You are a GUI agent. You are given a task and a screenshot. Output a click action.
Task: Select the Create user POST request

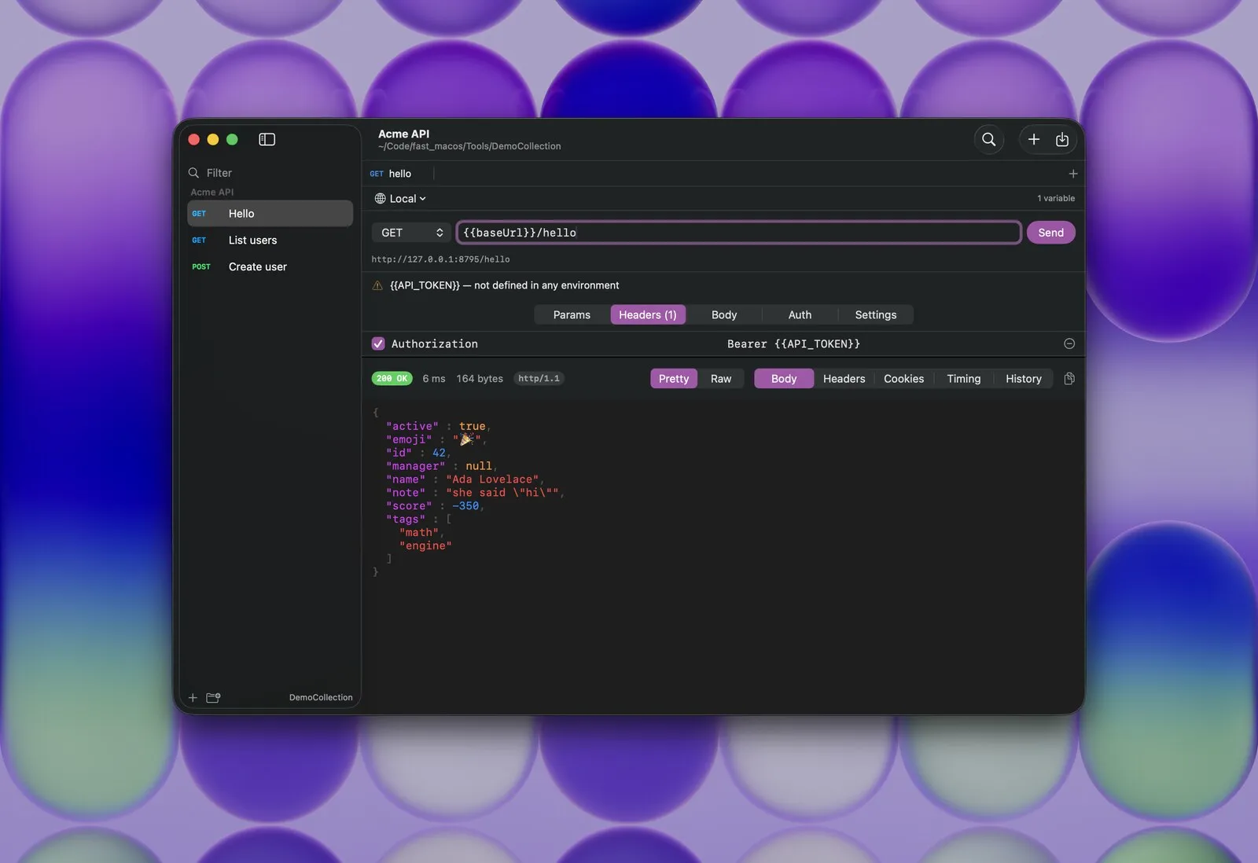coord(270,267)
